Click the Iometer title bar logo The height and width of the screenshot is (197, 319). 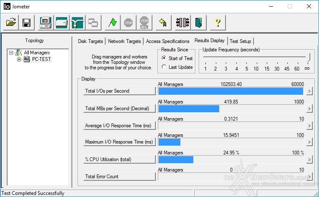click(x=7, y=7)
